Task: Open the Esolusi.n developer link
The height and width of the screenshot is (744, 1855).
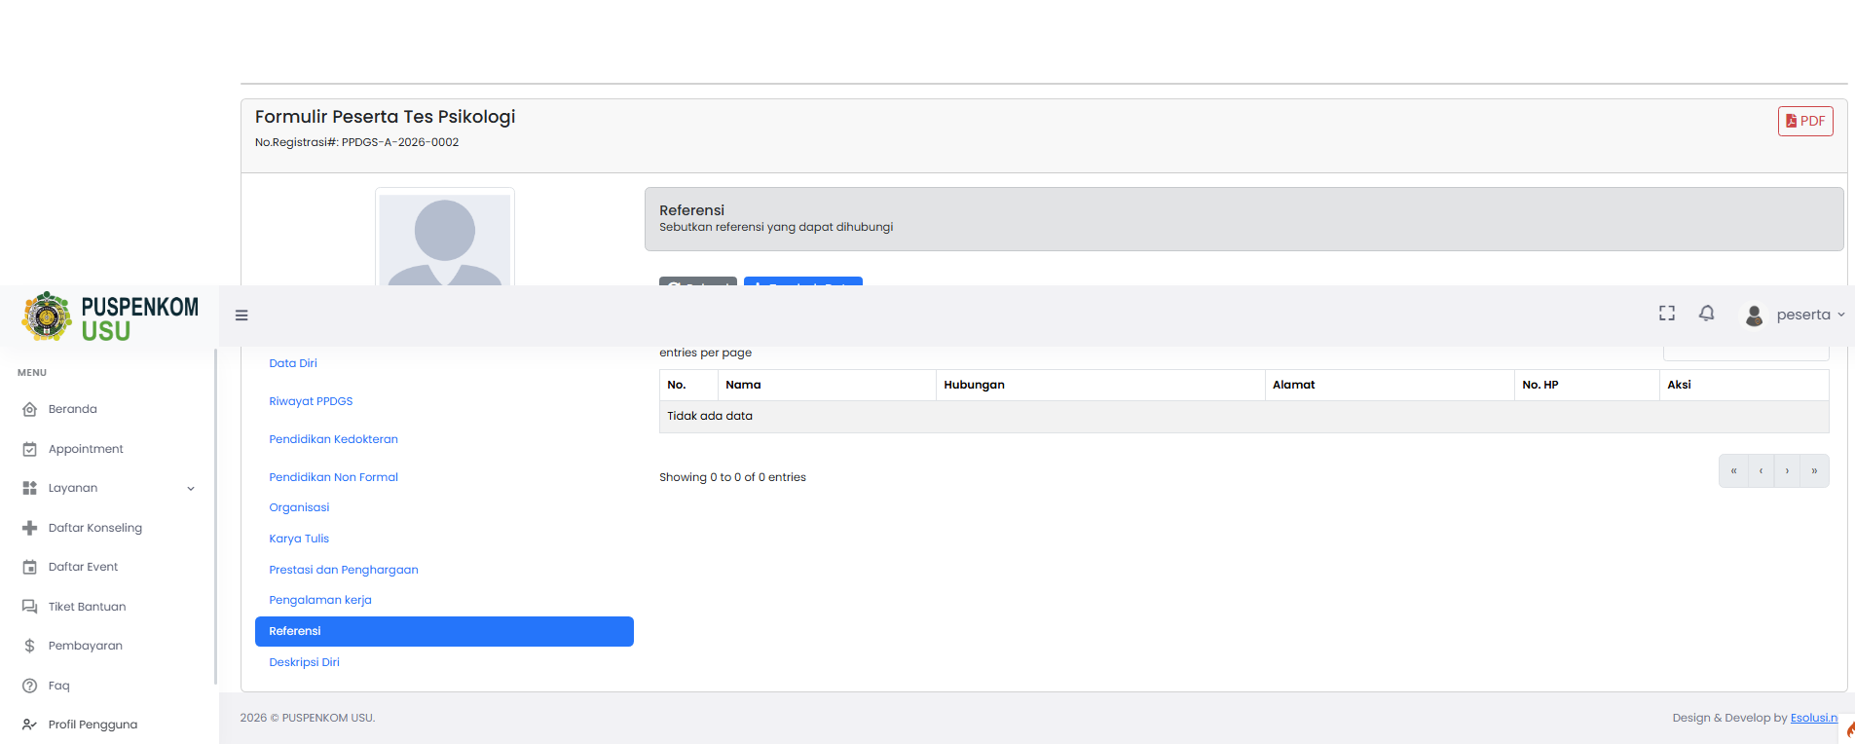Action: coord(1814,718)
